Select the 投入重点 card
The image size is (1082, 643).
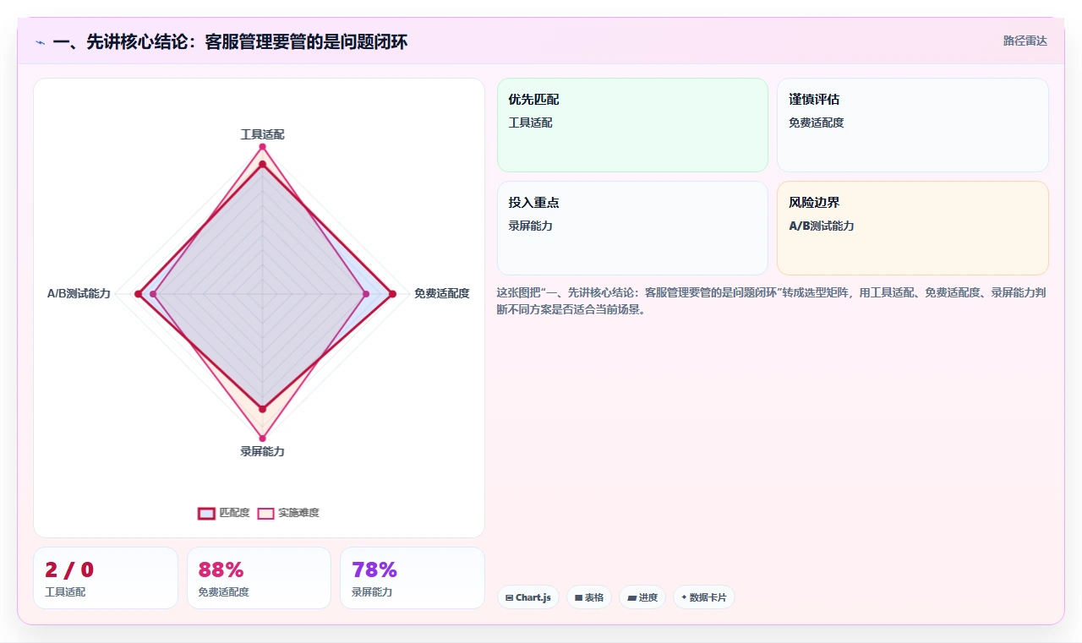(632, 228)
